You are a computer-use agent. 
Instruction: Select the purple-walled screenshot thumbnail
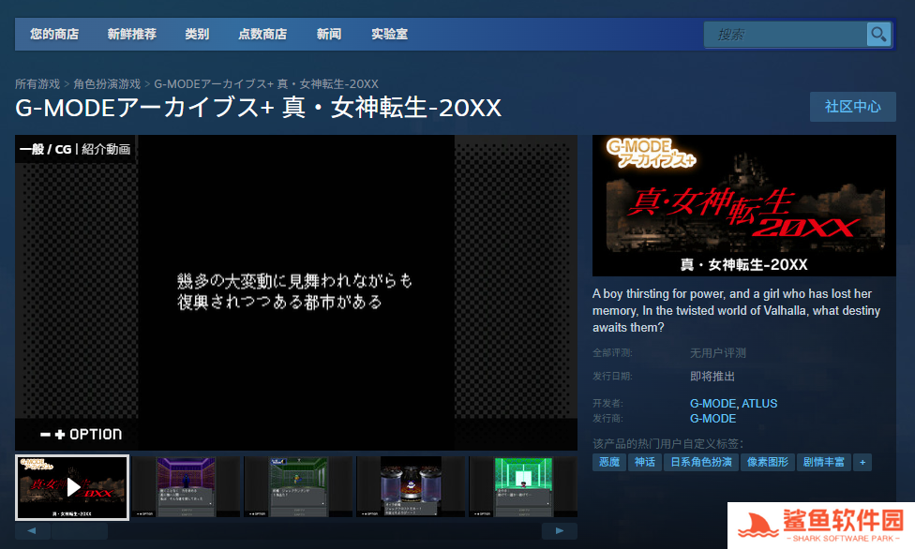(186, 487)
